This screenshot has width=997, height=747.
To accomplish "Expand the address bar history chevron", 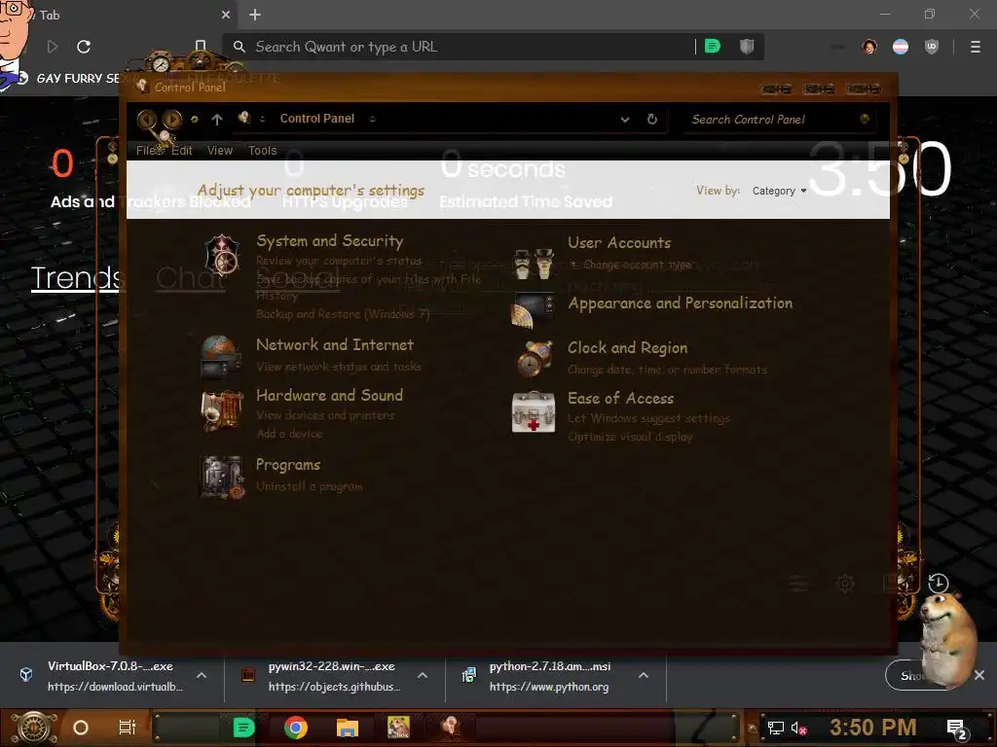I will (625, 120).
